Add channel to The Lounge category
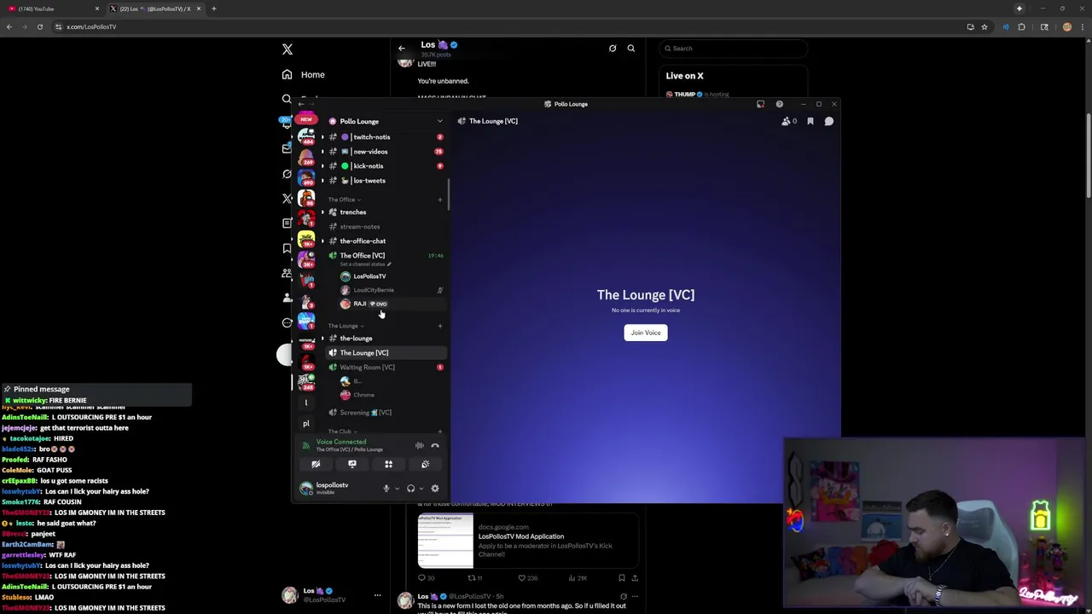This screenshot has width=1092, height=614. tap(440, 326)
